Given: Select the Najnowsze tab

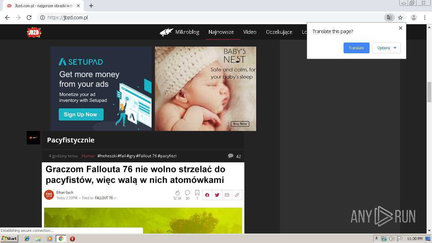Looking at the screenshot, I should [x=221, y=32].
